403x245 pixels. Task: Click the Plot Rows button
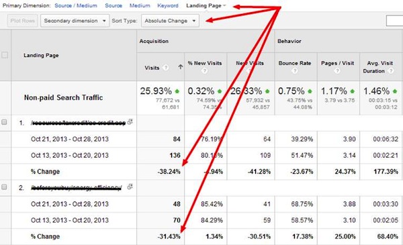tap(23, 21)
